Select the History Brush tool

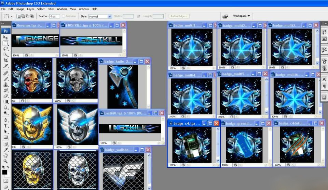coord(6,90)
